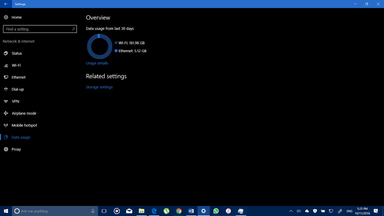Open Mobile hotspot settings
Image resolution: width=384 pixels, height=216 pixels.
[24, 125]
